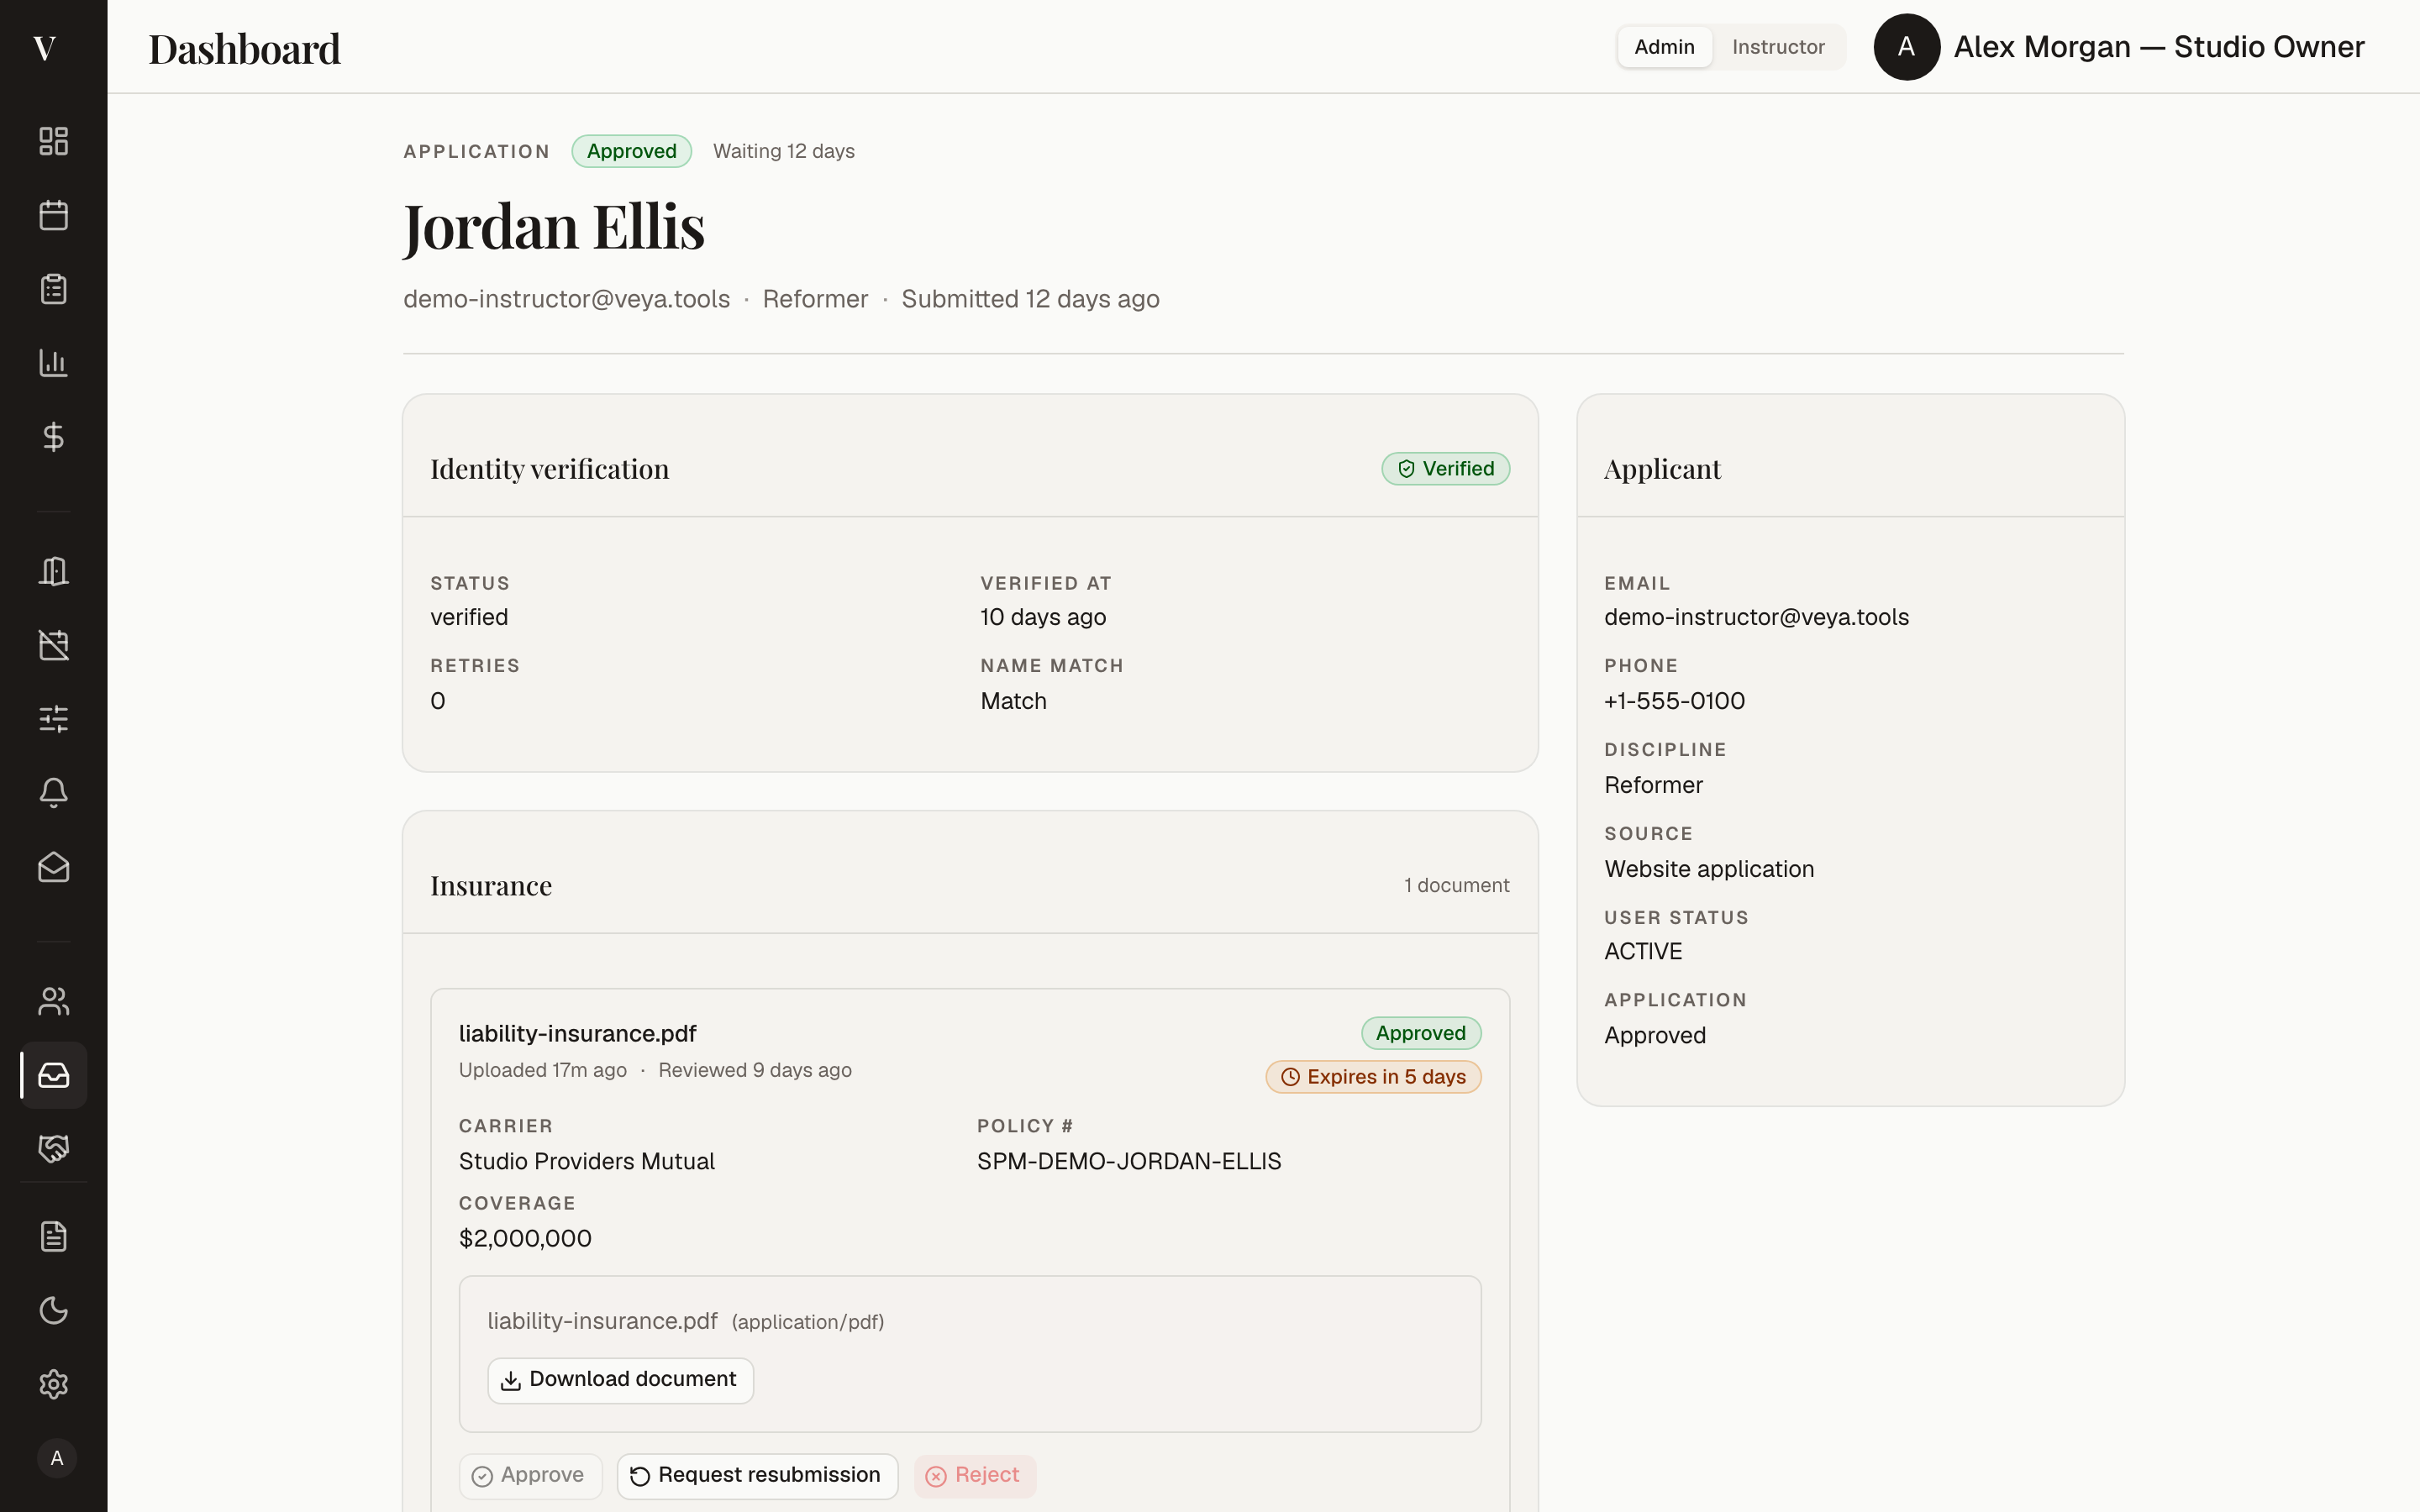Open the sliders adjustments icon in sidebar
This screenshot has width=2420, height=1512.
click(54, 719)
